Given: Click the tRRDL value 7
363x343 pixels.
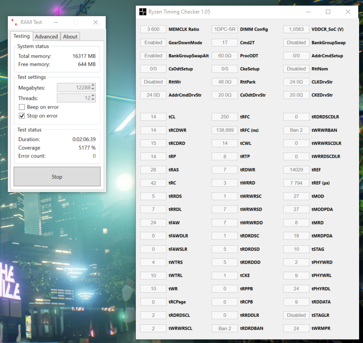Looking at the screenshot, I should coord(153,209).
